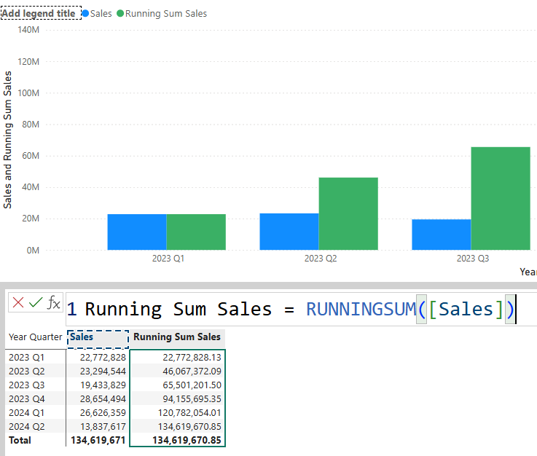Select the blue Sales bar for 2023 Q1
Image resolution: width=537 pixels, height=456 pixels.
tap(137, 232)
